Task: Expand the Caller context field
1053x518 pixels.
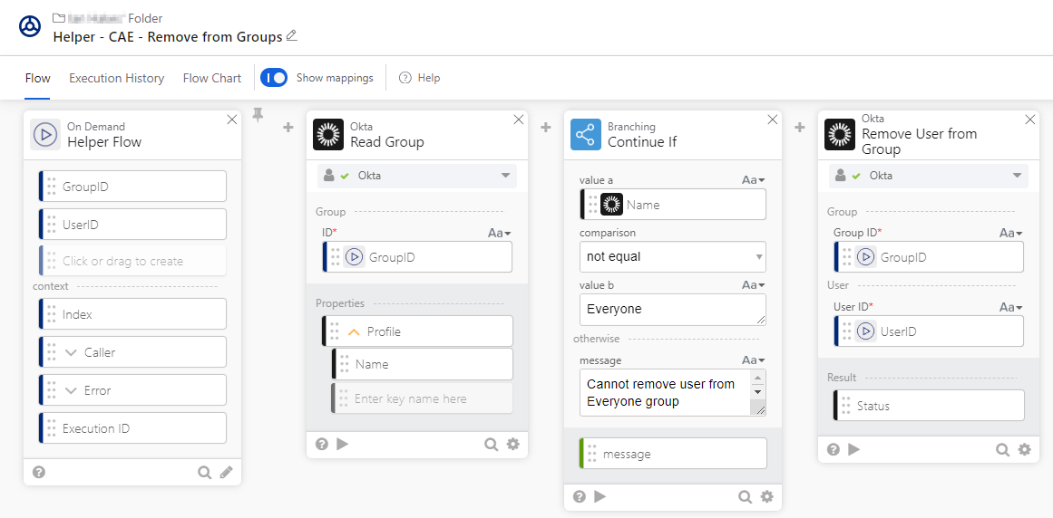Action: 71,352
